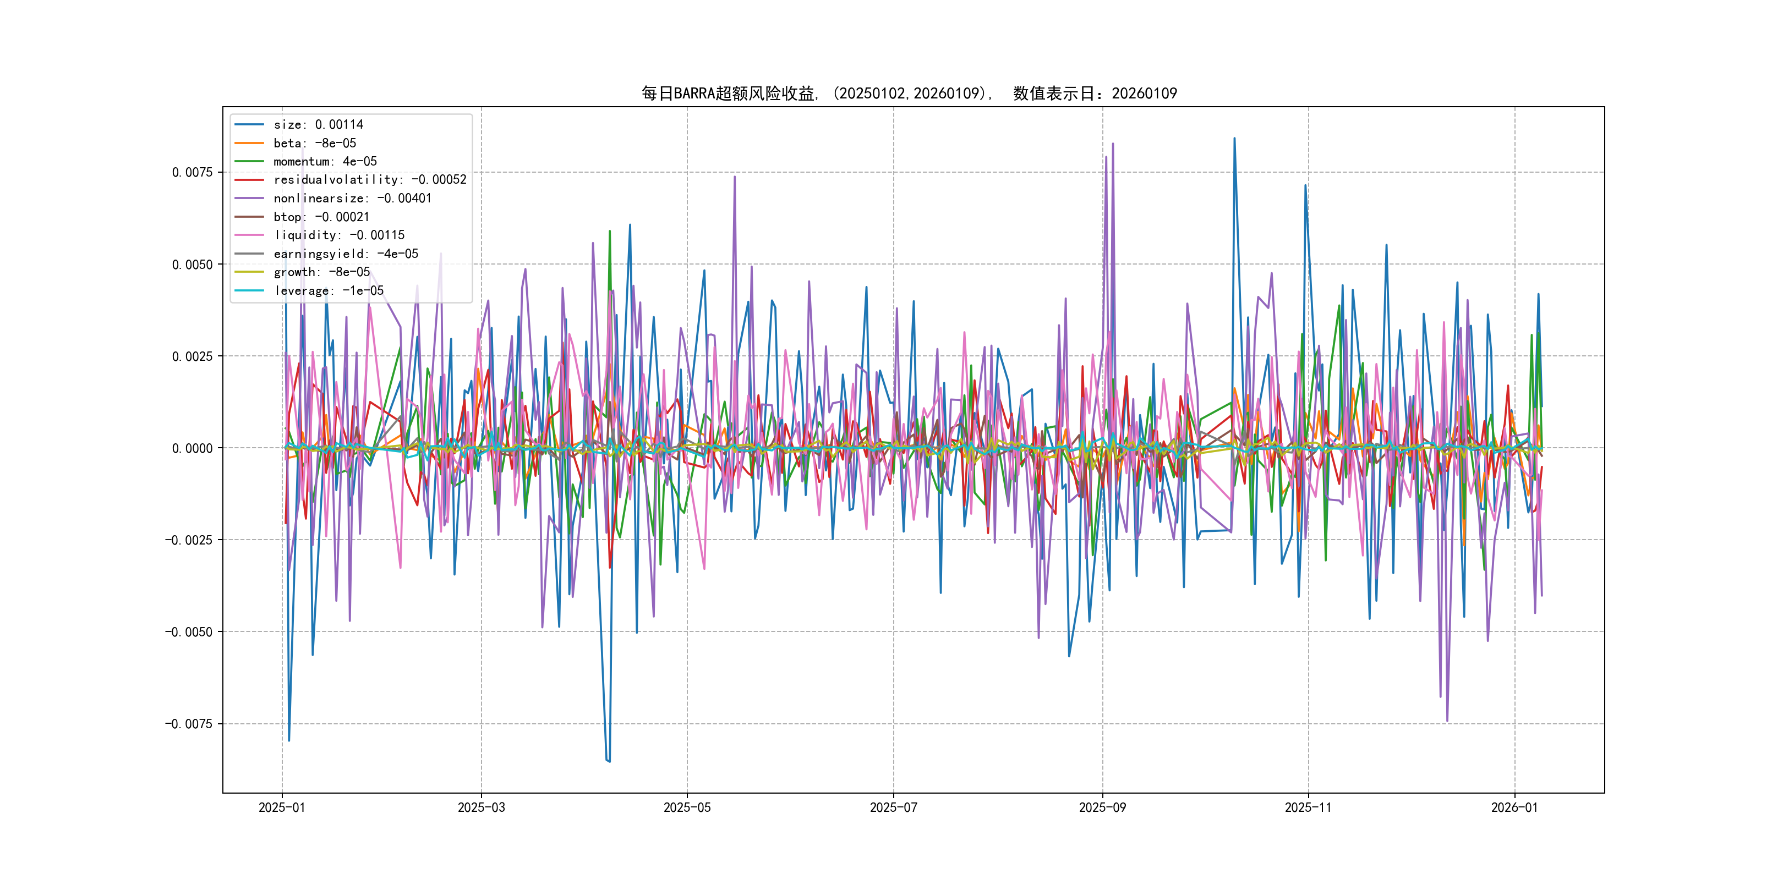Screen dimensions: 1783x891
Task: Click the 0.0000 y-axis tick label
Action: (193, 448)
